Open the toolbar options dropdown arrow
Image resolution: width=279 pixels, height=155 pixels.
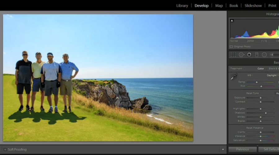tap(223, 149)
